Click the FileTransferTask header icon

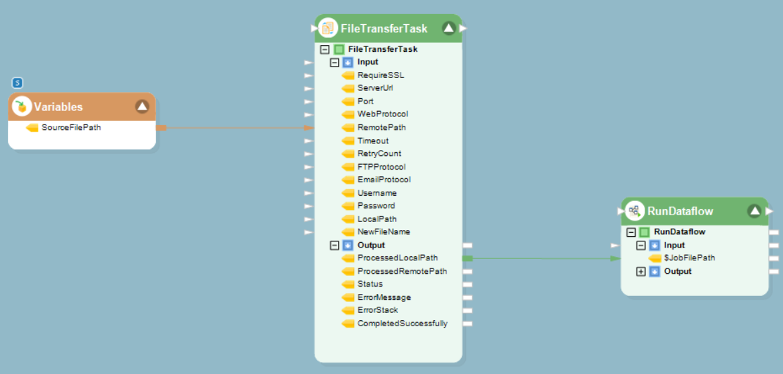pyautogui.click(x=328, y=28)
